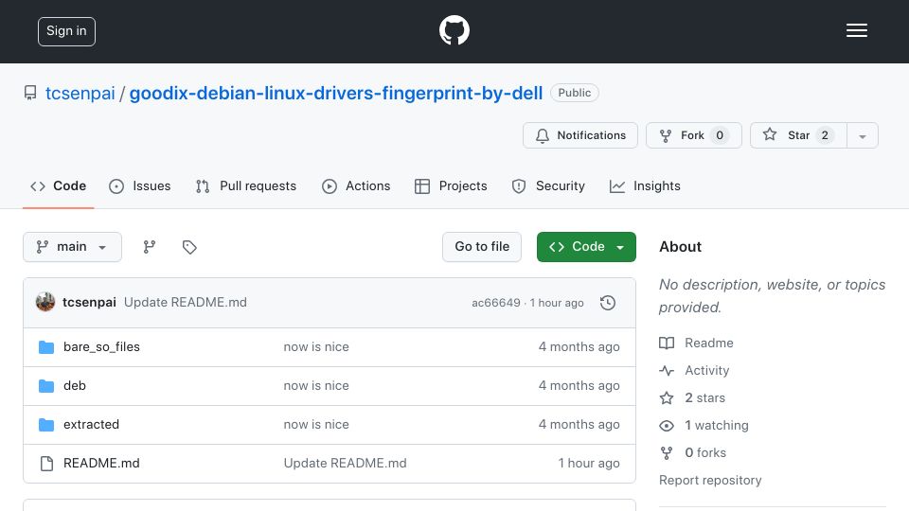909x511 pixels.
Task: Click the Fork count badge 0
Action: 720,135
